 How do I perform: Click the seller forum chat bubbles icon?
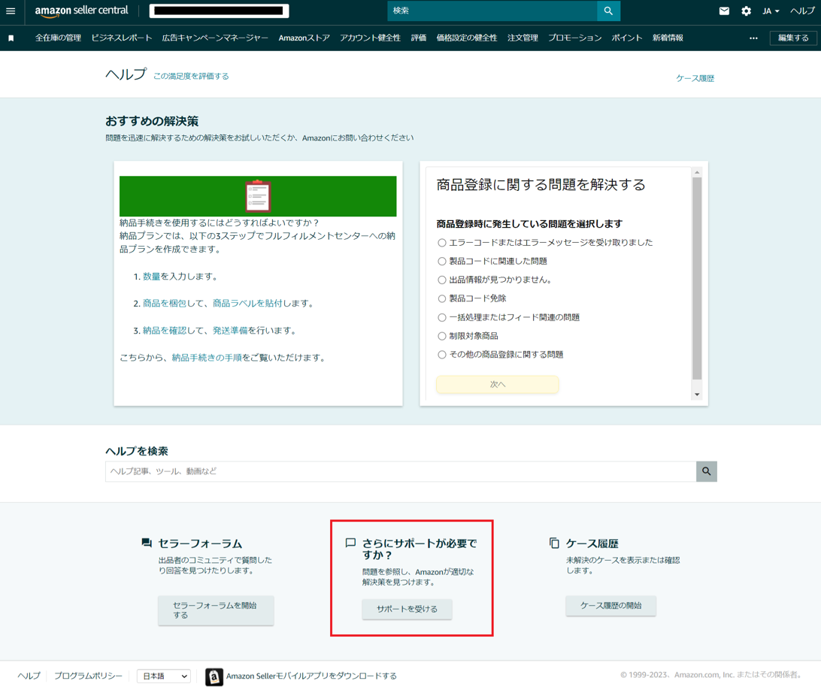(x=147, y=543)
